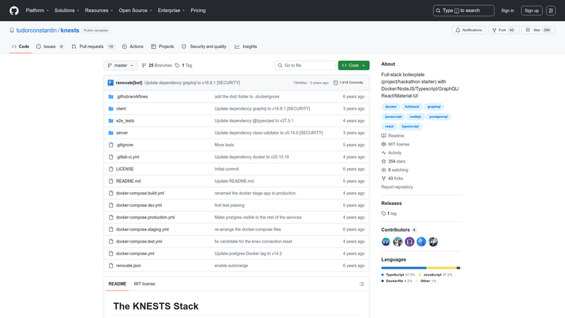Click the renovate[bot] avatar

(x=111, y=83)
